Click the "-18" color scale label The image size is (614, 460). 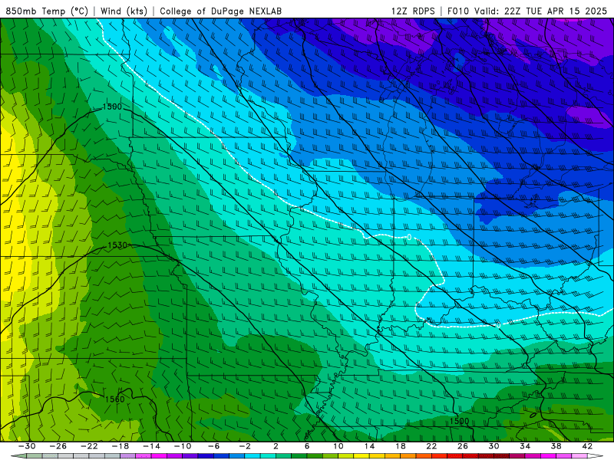coord(120,446)
